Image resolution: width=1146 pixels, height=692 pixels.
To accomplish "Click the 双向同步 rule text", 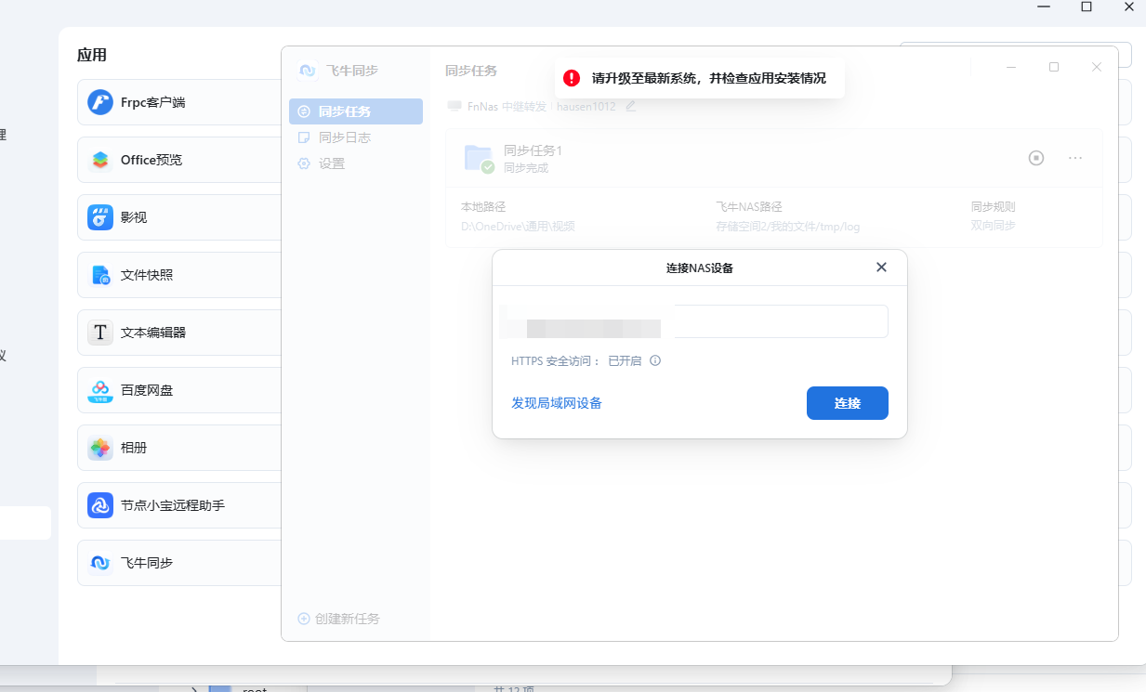I will point(994,226).
